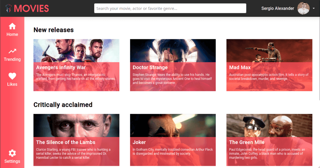Click the Sergio Alexander username text

click(x=278, y=8)
